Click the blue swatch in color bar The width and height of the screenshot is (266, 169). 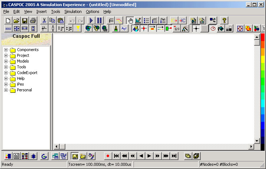pyautogui.click(x=263, y=125)
